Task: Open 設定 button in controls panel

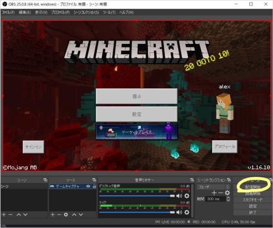Action: pos(253,206)
